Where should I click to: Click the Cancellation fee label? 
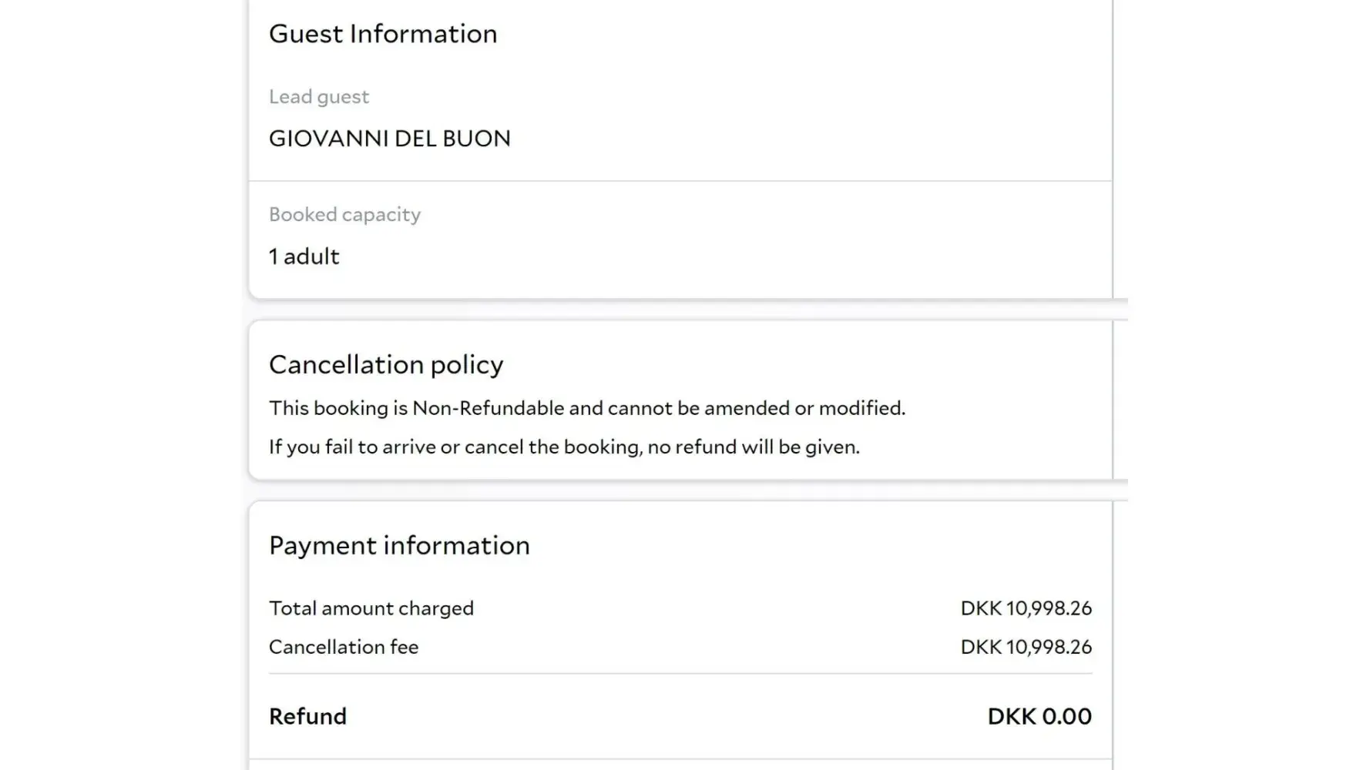click(x=343, y=647)
